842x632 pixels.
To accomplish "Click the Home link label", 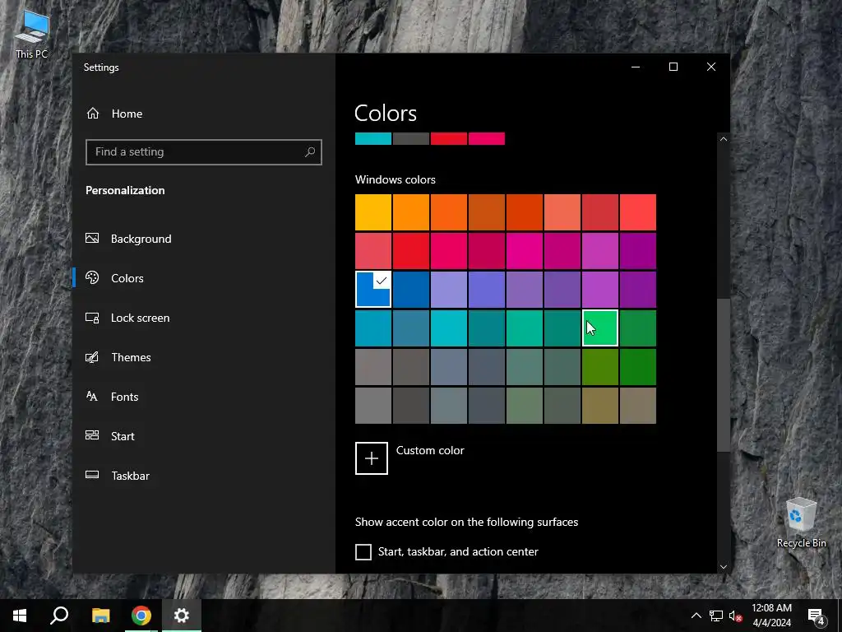I will coord(127,114).
